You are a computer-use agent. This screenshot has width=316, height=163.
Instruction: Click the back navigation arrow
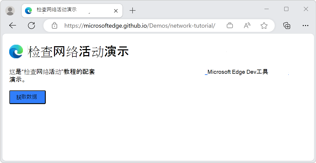click(13, 25)
